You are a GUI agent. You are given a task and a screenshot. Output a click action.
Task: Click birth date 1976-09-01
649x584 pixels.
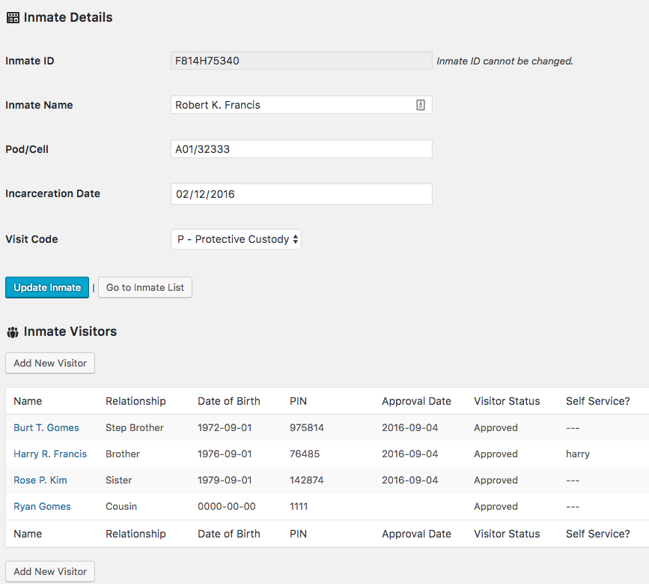point(225,454)
